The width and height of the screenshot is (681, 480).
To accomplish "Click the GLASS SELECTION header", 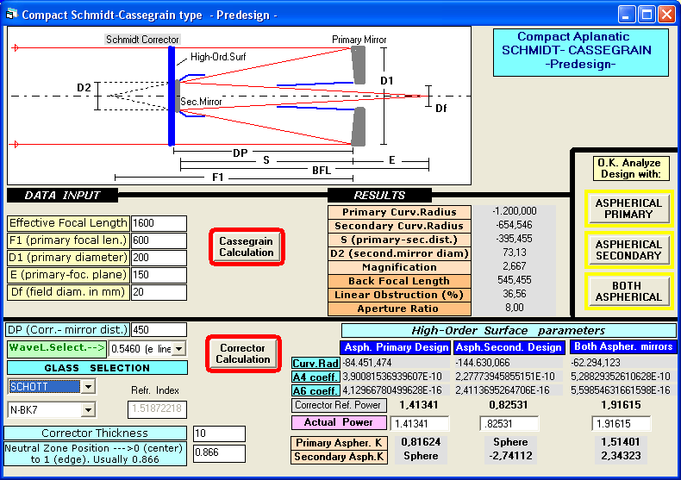I will (97, 368).
